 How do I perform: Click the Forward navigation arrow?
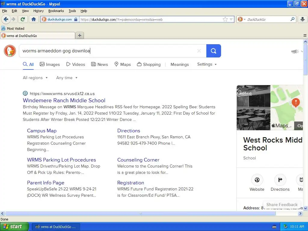pos(13,19)
